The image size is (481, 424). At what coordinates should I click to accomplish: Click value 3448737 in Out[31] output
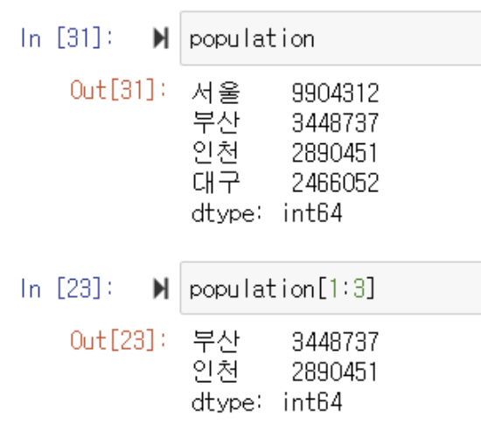[335, 123]
